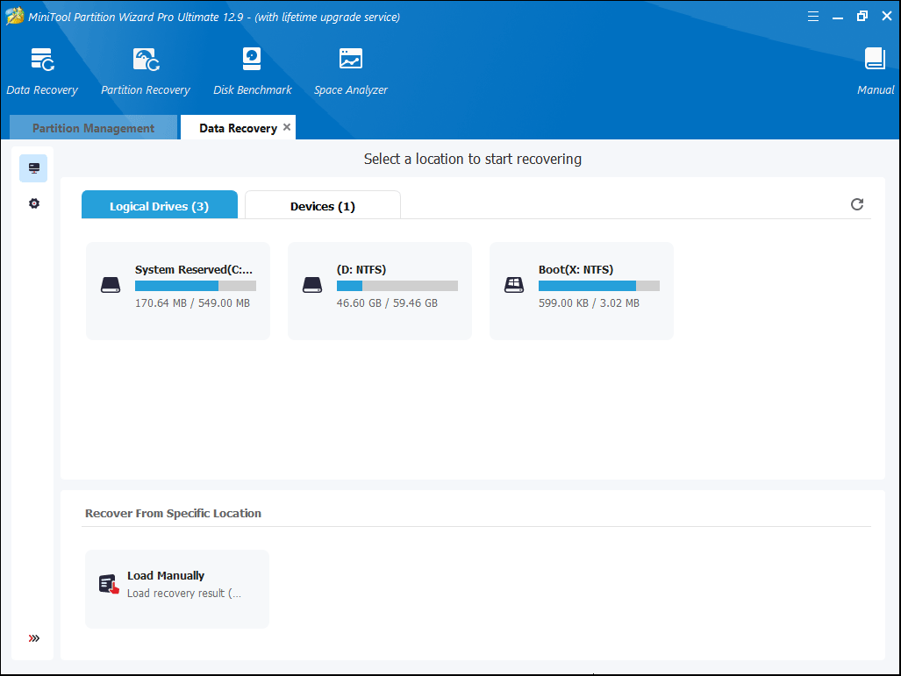Select the System Reserved C drive

(x=178, y=290)
